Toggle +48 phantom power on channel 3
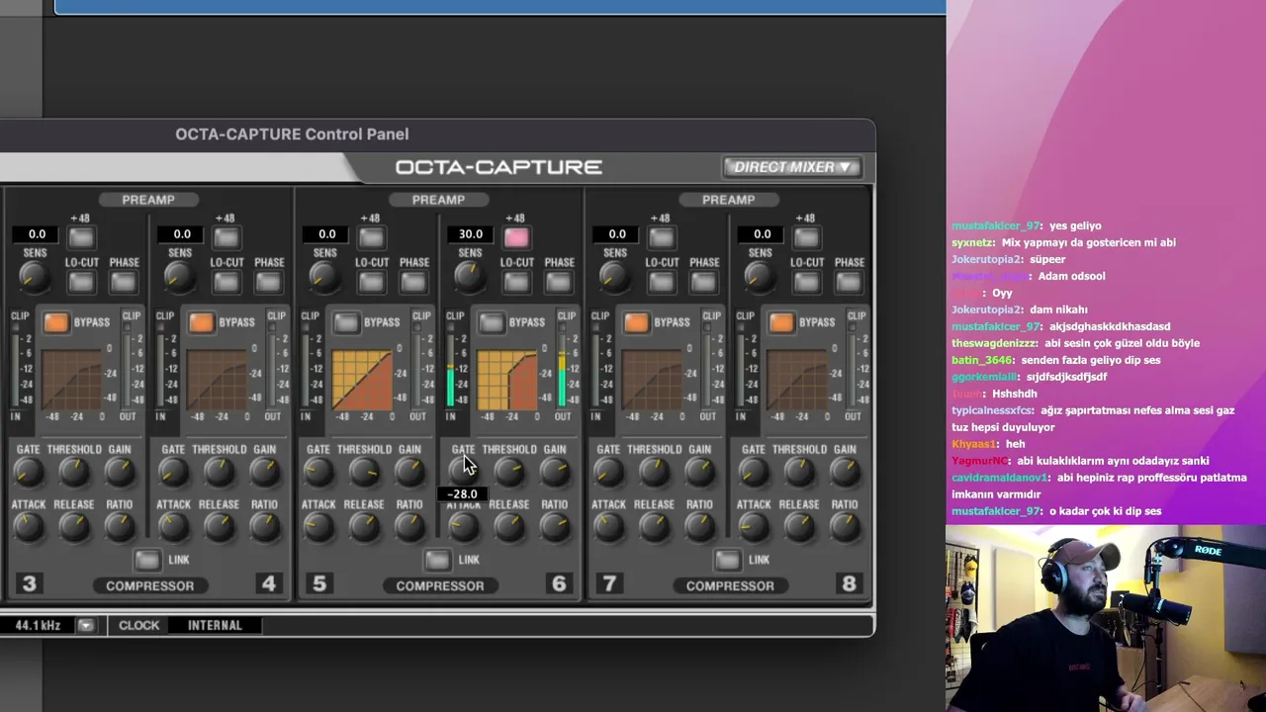The image size is (1266, 712). [x=81, y=237]
